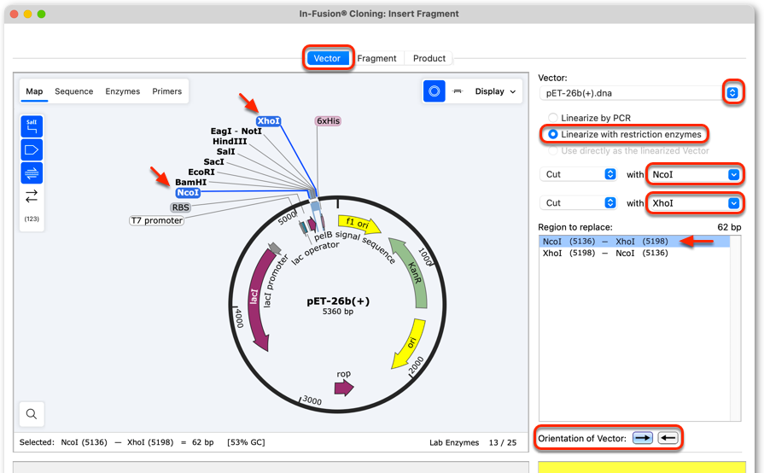Image resolution: width=764 pixels, height=473 pixels.
Task: Toggle the show enzymes side-toolbar icon
Action: 32,126
